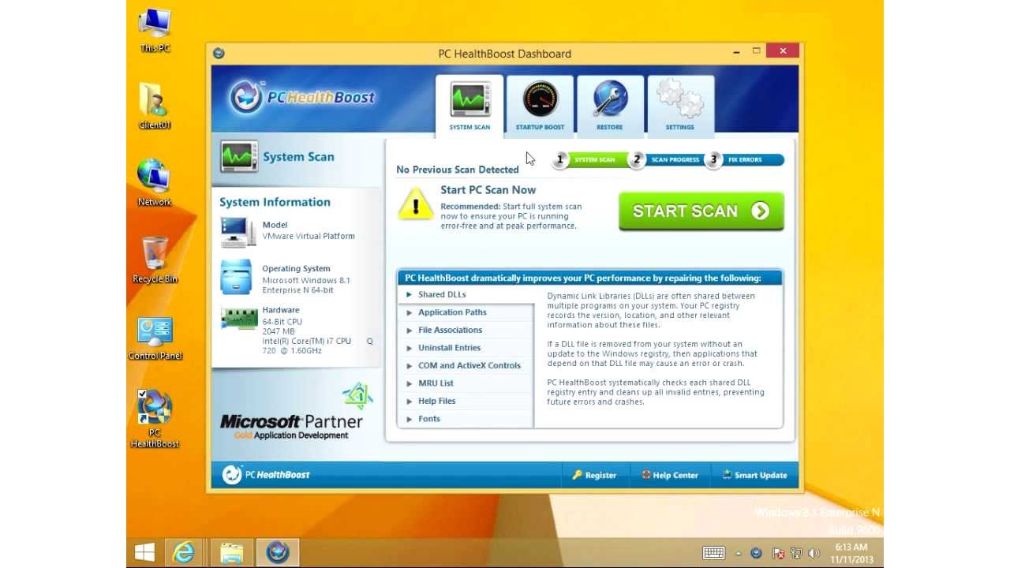
Task: Open the Help Center
Action: pos(669,475)
